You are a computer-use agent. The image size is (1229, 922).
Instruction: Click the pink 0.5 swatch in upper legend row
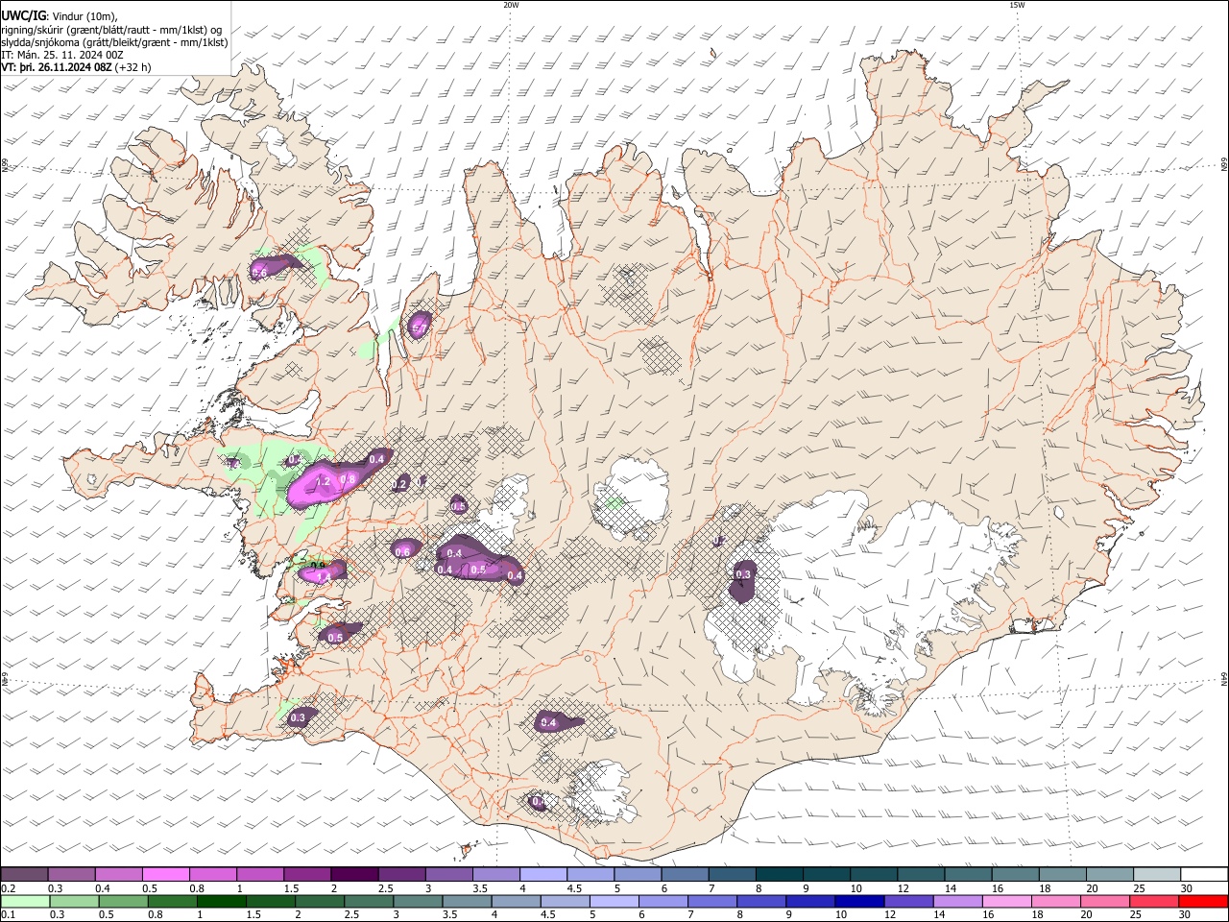(x=165, y=875)
